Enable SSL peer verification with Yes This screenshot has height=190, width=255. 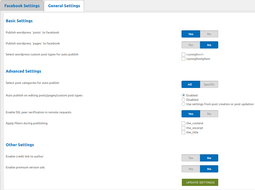coord(191,114)
